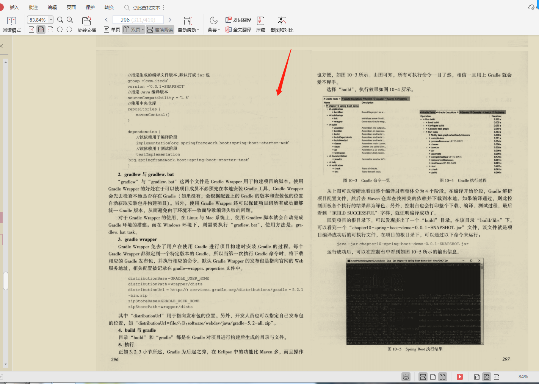Click the 压缩 compress PDF icon
Screen dimensions: 539x384
pyautogui.click(x=260, y=23)
